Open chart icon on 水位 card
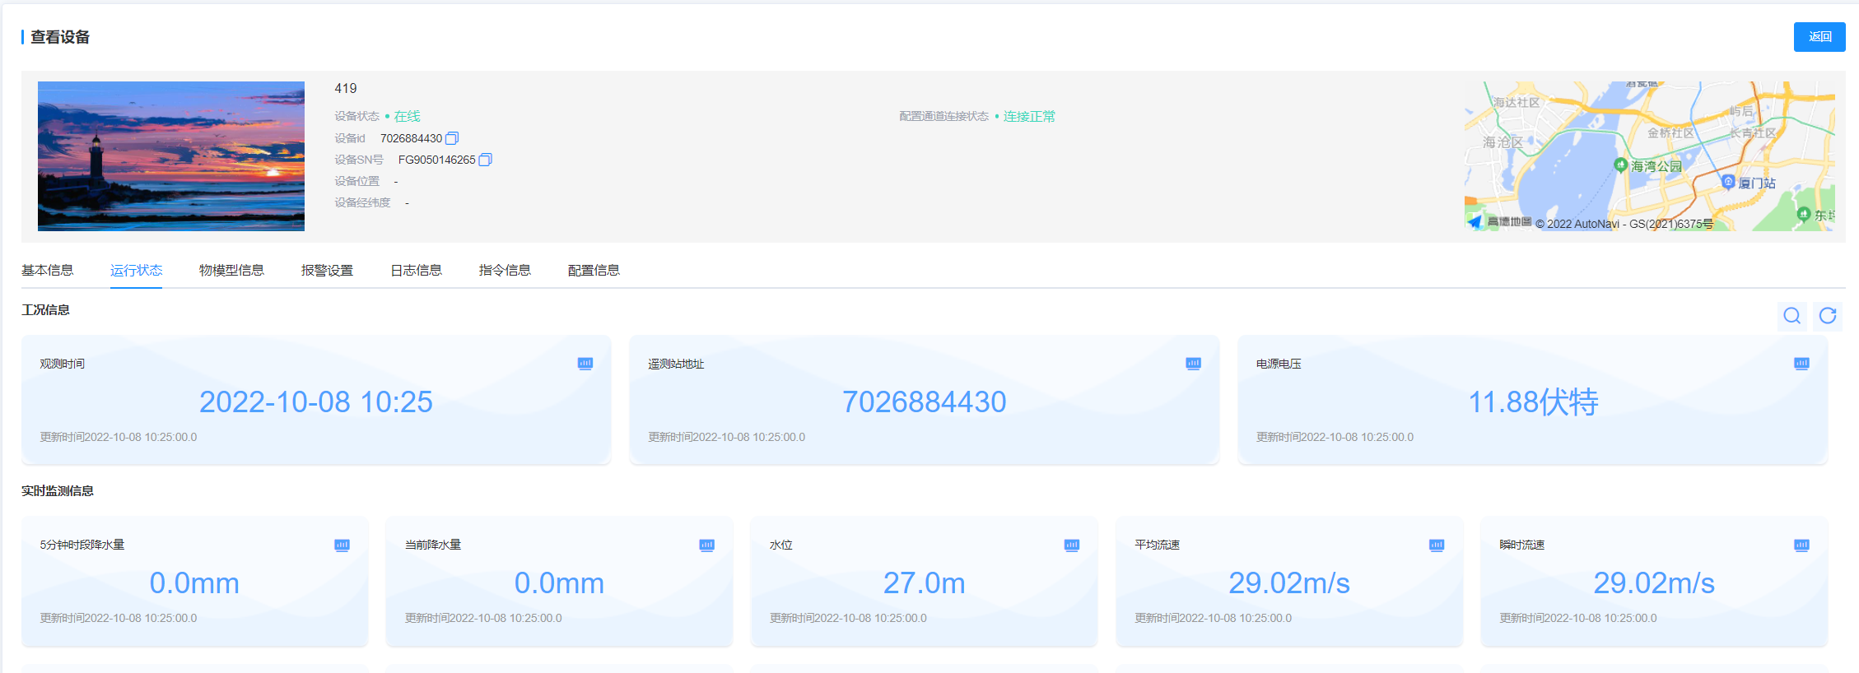This screenshot has height=673, width=1859. tap(1071, 545)
